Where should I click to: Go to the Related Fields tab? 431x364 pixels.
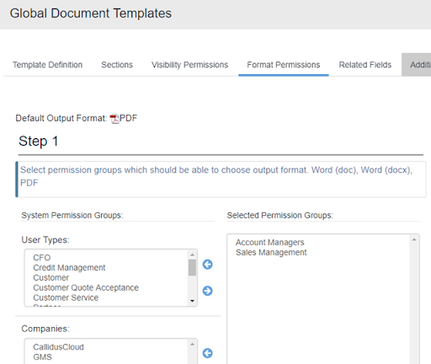point(365,65)
